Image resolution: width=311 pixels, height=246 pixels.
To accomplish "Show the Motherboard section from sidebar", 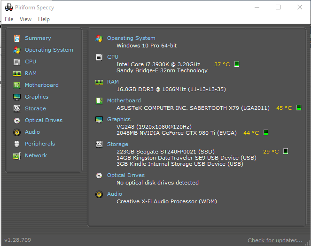I will click(x=42, y=85).
